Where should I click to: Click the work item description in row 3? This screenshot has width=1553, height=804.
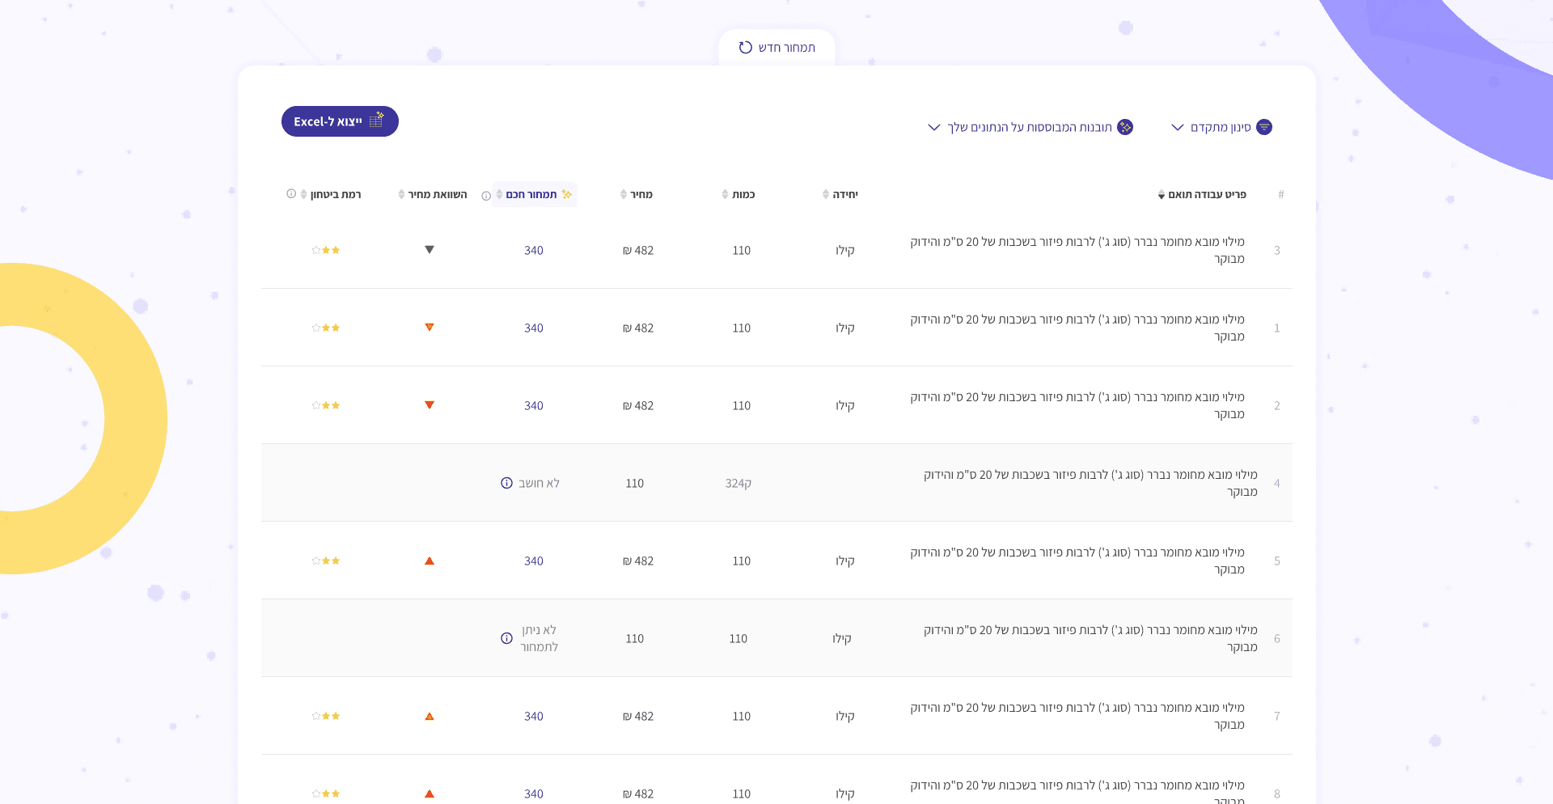(x=1077, y=250)
